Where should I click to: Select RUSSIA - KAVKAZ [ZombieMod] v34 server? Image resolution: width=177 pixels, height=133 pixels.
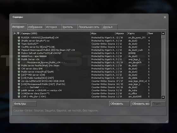point(87,38)
